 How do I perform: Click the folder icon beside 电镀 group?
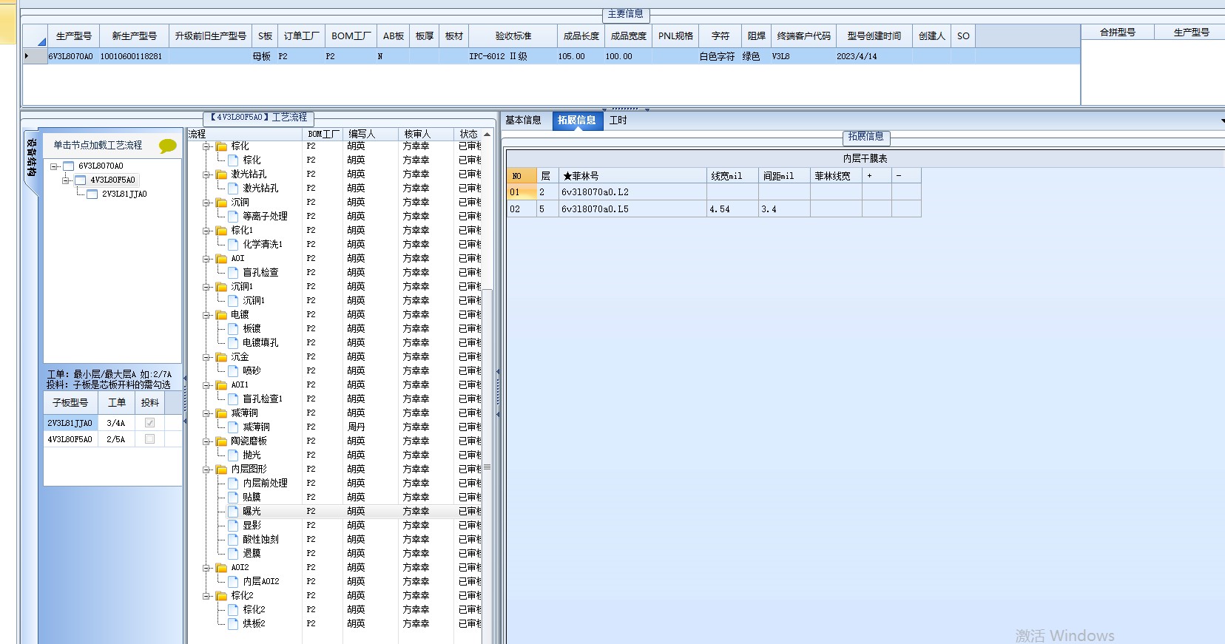pyautogui.click(x=221, y=315)
